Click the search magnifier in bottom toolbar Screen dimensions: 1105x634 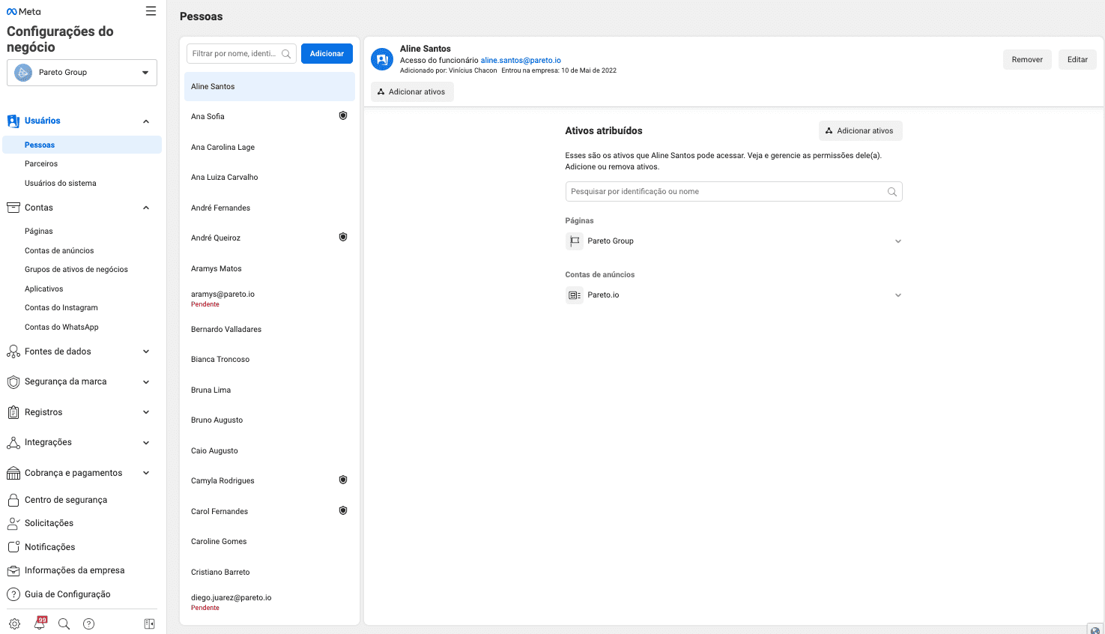(64, 624)
